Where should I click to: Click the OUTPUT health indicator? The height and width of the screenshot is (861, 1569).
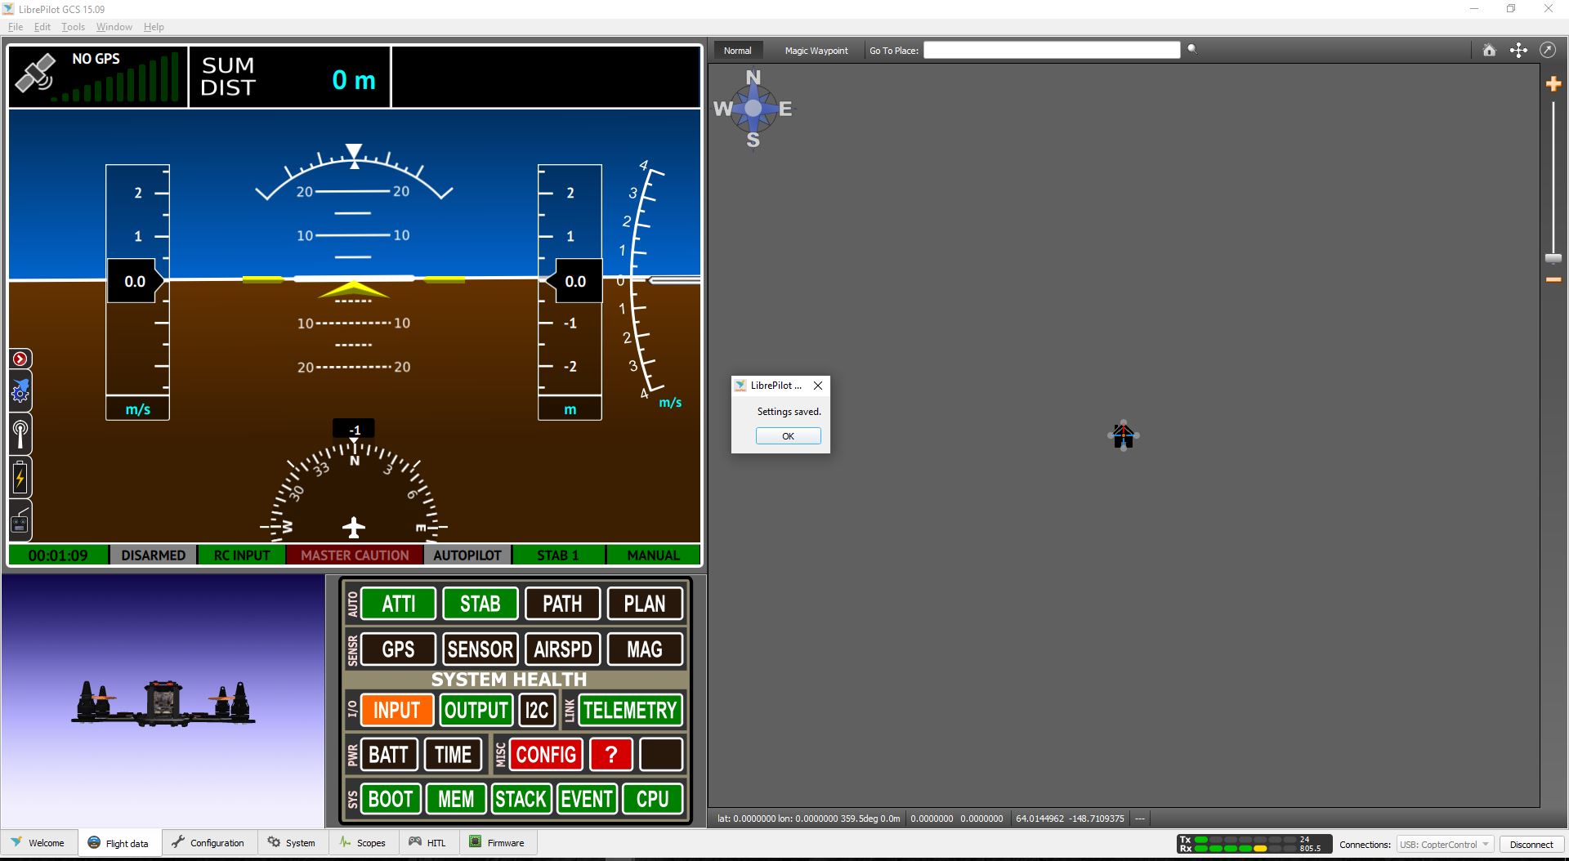click(476, 710)
